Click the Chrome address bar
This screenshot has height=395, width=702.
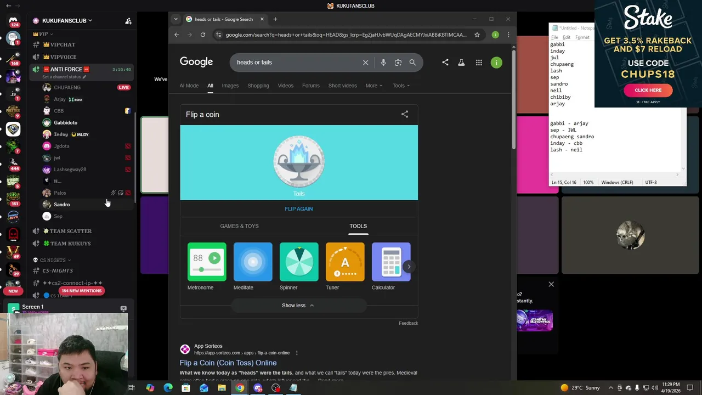point(346,35)
